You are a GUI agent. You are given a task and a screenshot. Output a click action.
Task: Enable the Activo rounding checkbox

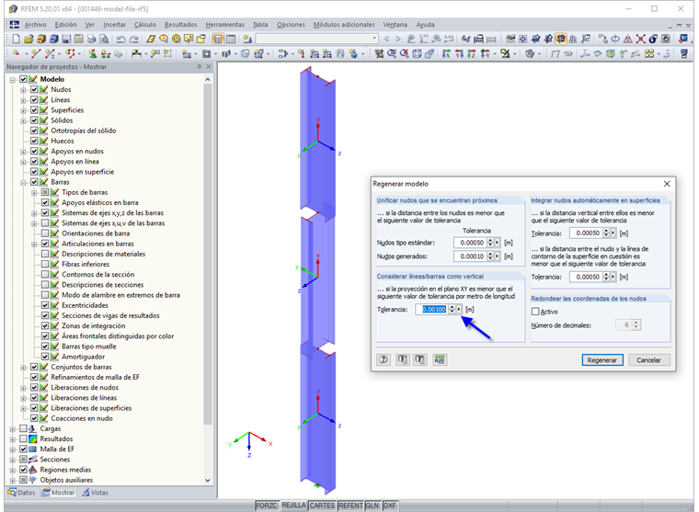(535, 312)
